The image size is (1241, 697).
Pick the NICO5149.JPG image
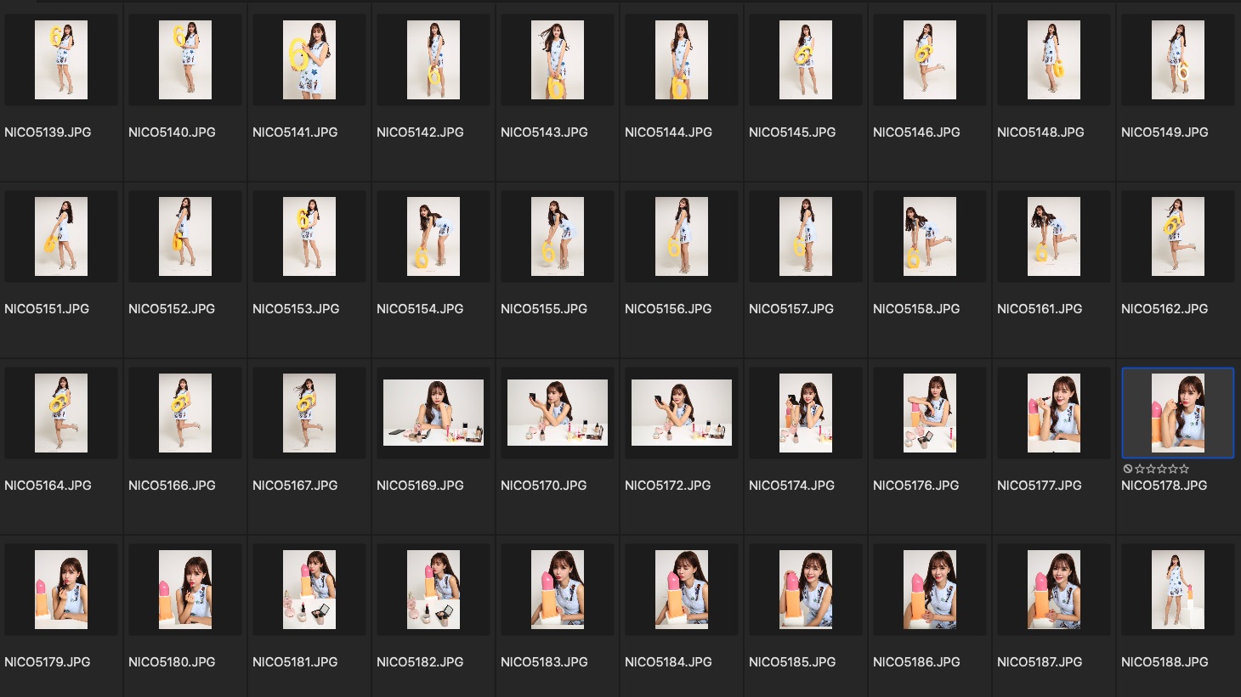click(1178, 60)
